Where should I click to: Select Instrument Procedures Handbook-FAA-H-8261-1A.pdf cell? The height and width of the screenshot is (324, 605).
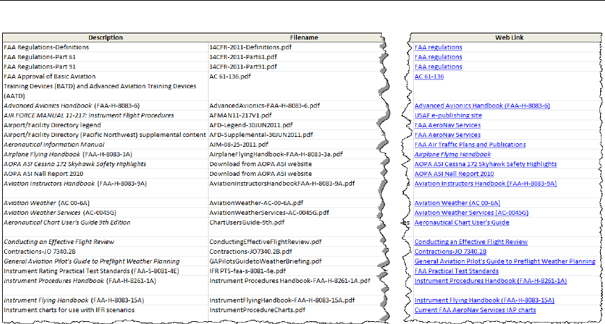click(290, 281)
